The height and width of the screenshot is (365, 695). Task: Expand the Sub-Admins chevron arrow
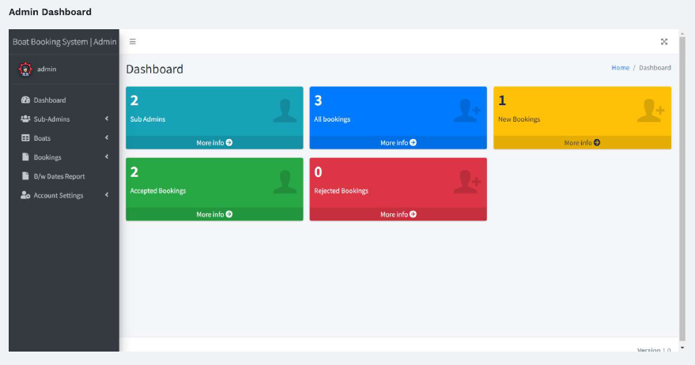point(107,119)
